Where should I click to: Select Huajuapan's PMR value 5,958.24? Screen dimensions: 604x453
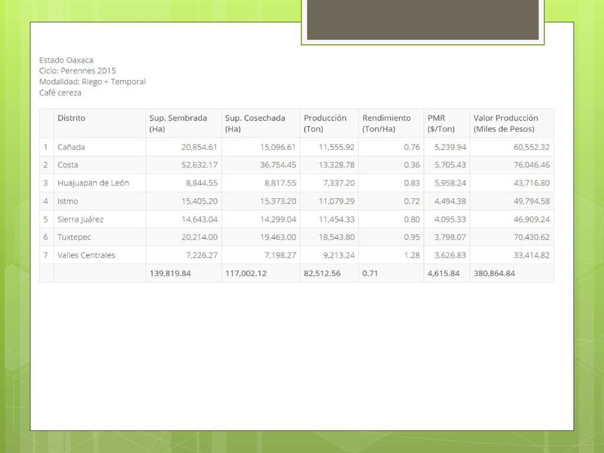coord(450,183)
